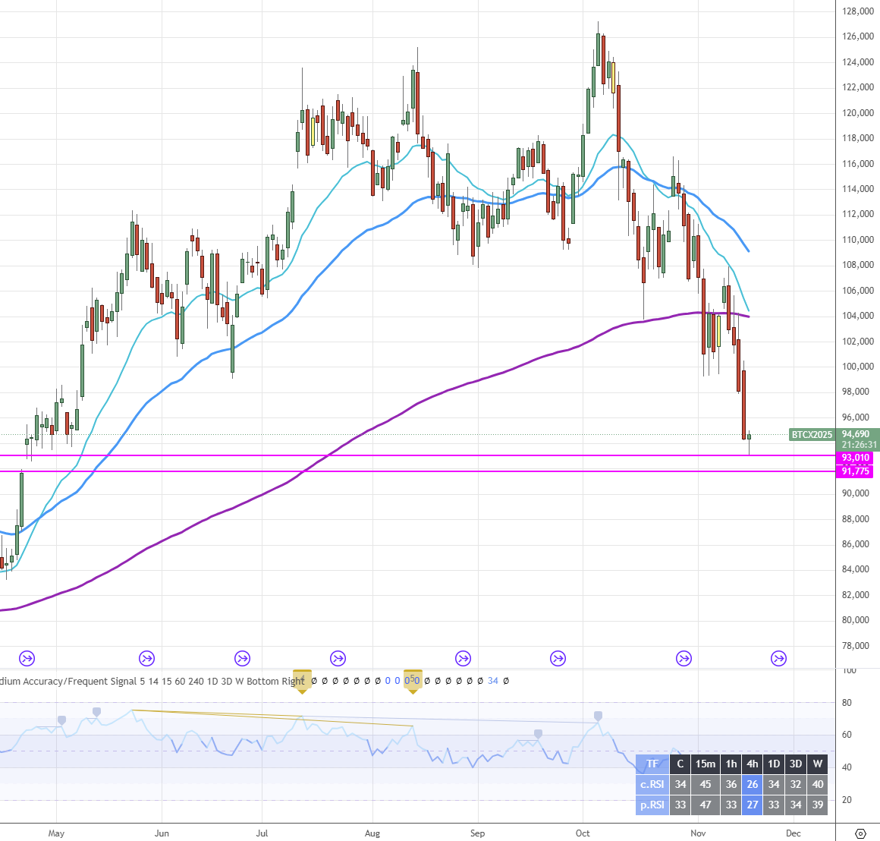
Task: Click c.RSI weekly value 40
Action: [x=818, y=784]
